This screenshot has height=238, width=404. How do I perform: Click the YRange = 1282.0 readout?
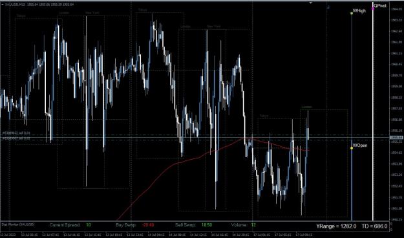pyautogui.click(x=337, y=226)
